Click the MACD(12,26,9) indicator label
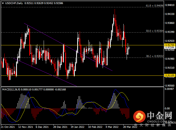 [11, 90]
